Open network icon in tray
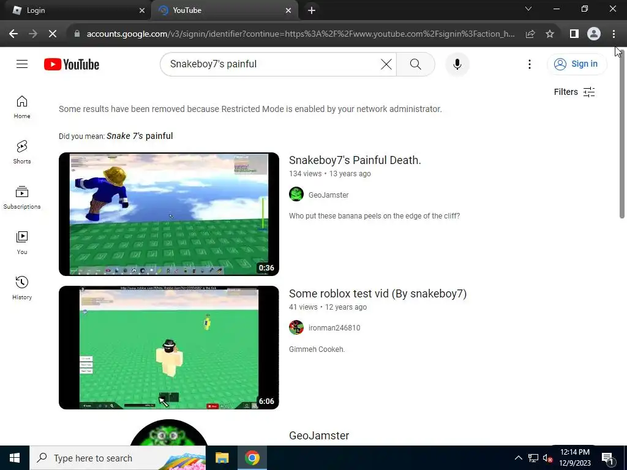Image resolution: width=627 pixels, height=470 pixels. pos(533,458)
